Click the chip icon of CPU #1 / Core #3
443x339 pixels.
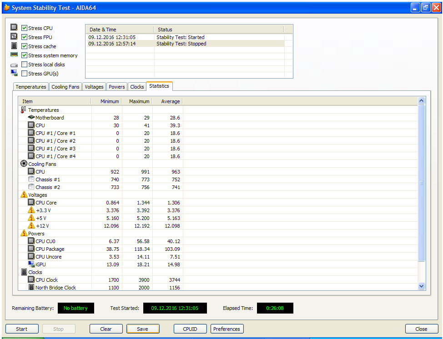pyautogui.click(x=31, y=148)
